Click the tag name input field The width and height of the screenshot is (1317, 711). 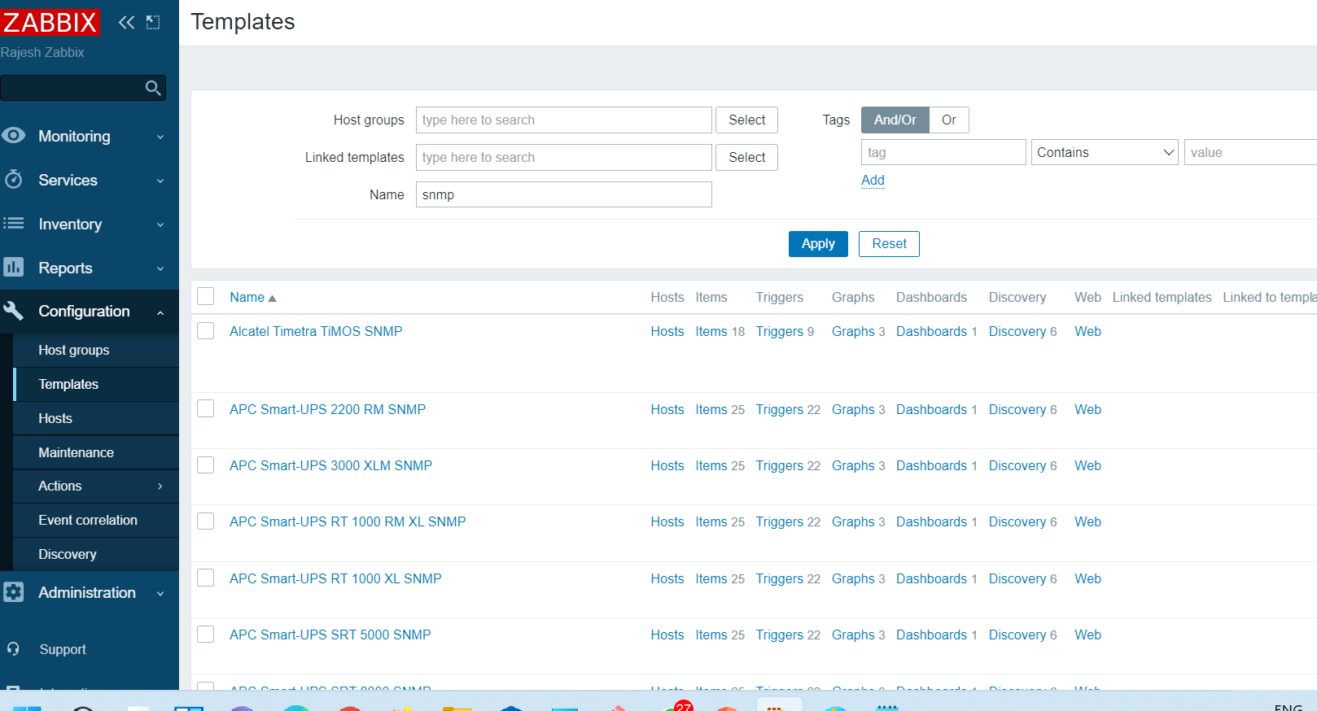tap(943, 152)
